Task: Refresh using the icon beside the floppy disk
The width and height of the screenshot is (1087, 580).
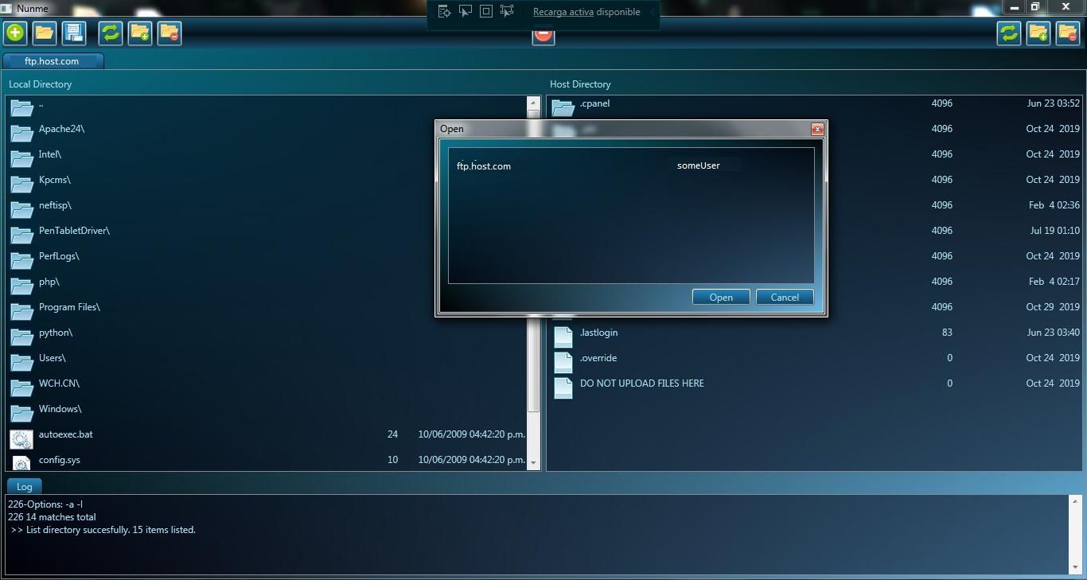Action: click(x=111, y=33)
